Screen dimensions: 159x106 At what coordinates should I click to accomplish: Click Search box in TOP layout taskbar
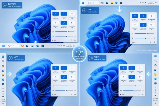93,3
